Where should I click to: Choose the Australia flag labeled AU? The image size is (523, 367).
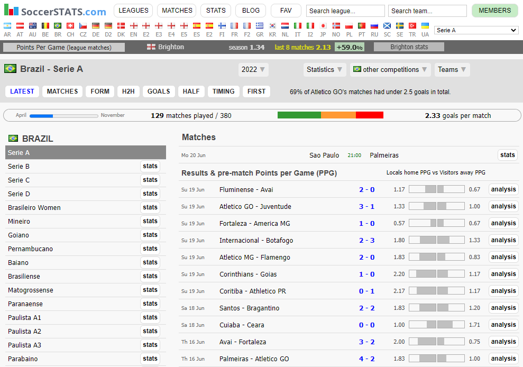pos(33,26)
